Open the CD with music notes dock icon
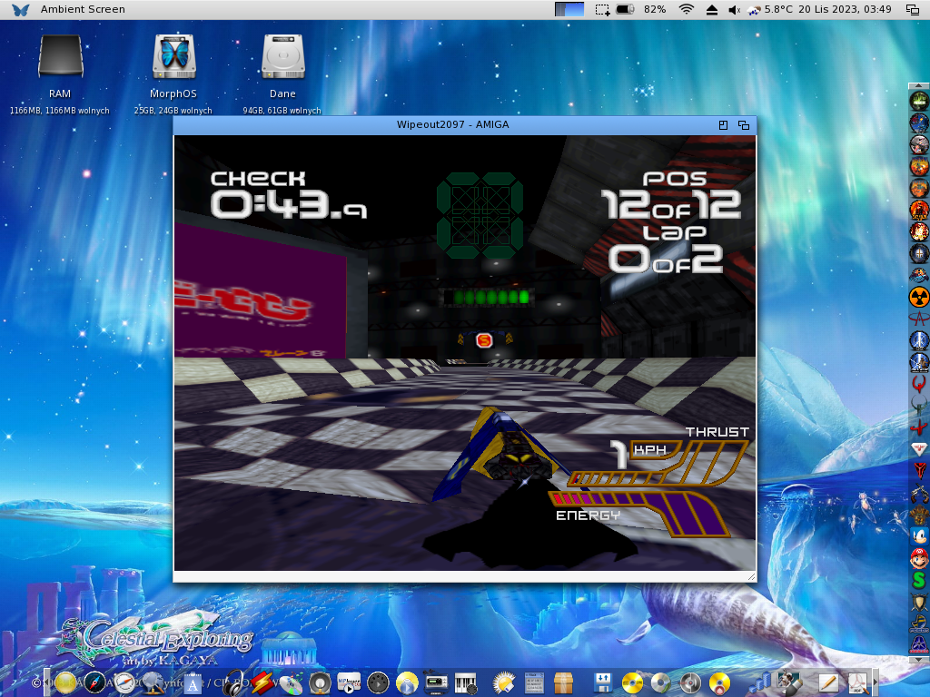930x697 pixels. pos(292,682)
